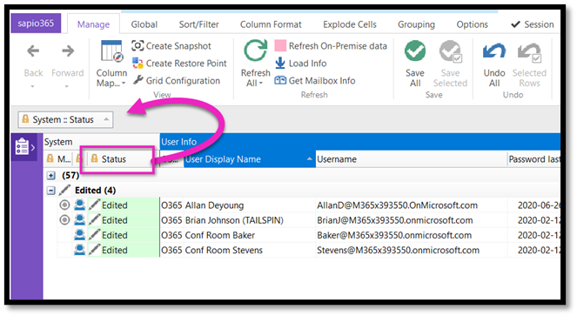The image size is (577, 316).
Task: Click the Undo All blue arrow icon
Action: coord(493,51)
